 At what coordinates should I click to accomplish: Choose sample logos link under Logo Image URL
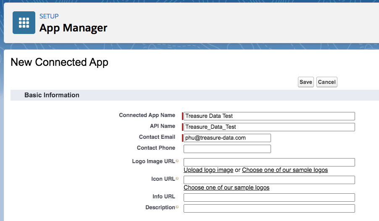[284, 170]
